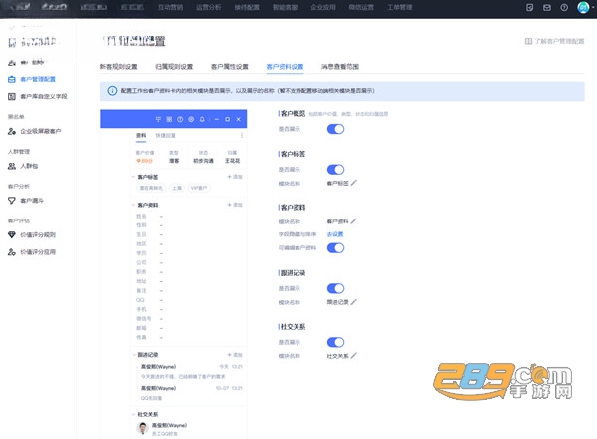
Task: Open the user avatar account menu
Action: (x=583, y=7)
